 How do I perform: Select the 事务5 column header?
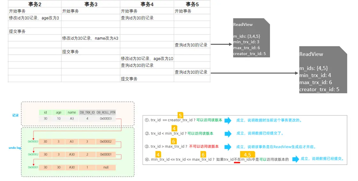[192, 4]
